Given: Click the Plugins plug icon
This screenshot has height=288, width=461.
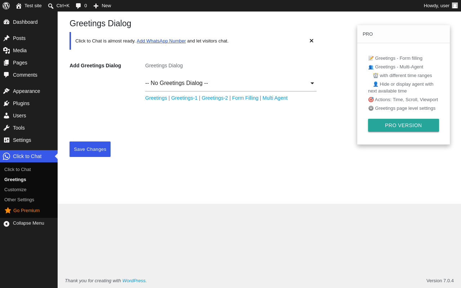Looking at the screenshot, I should tap(6, 103).
